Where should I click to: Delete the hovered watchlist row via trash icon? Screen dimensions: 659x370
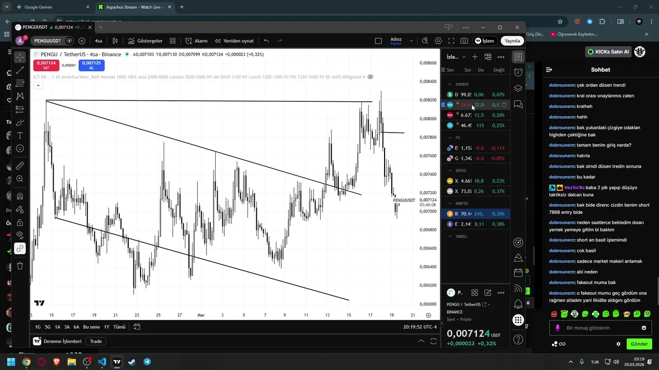[504, 105]
